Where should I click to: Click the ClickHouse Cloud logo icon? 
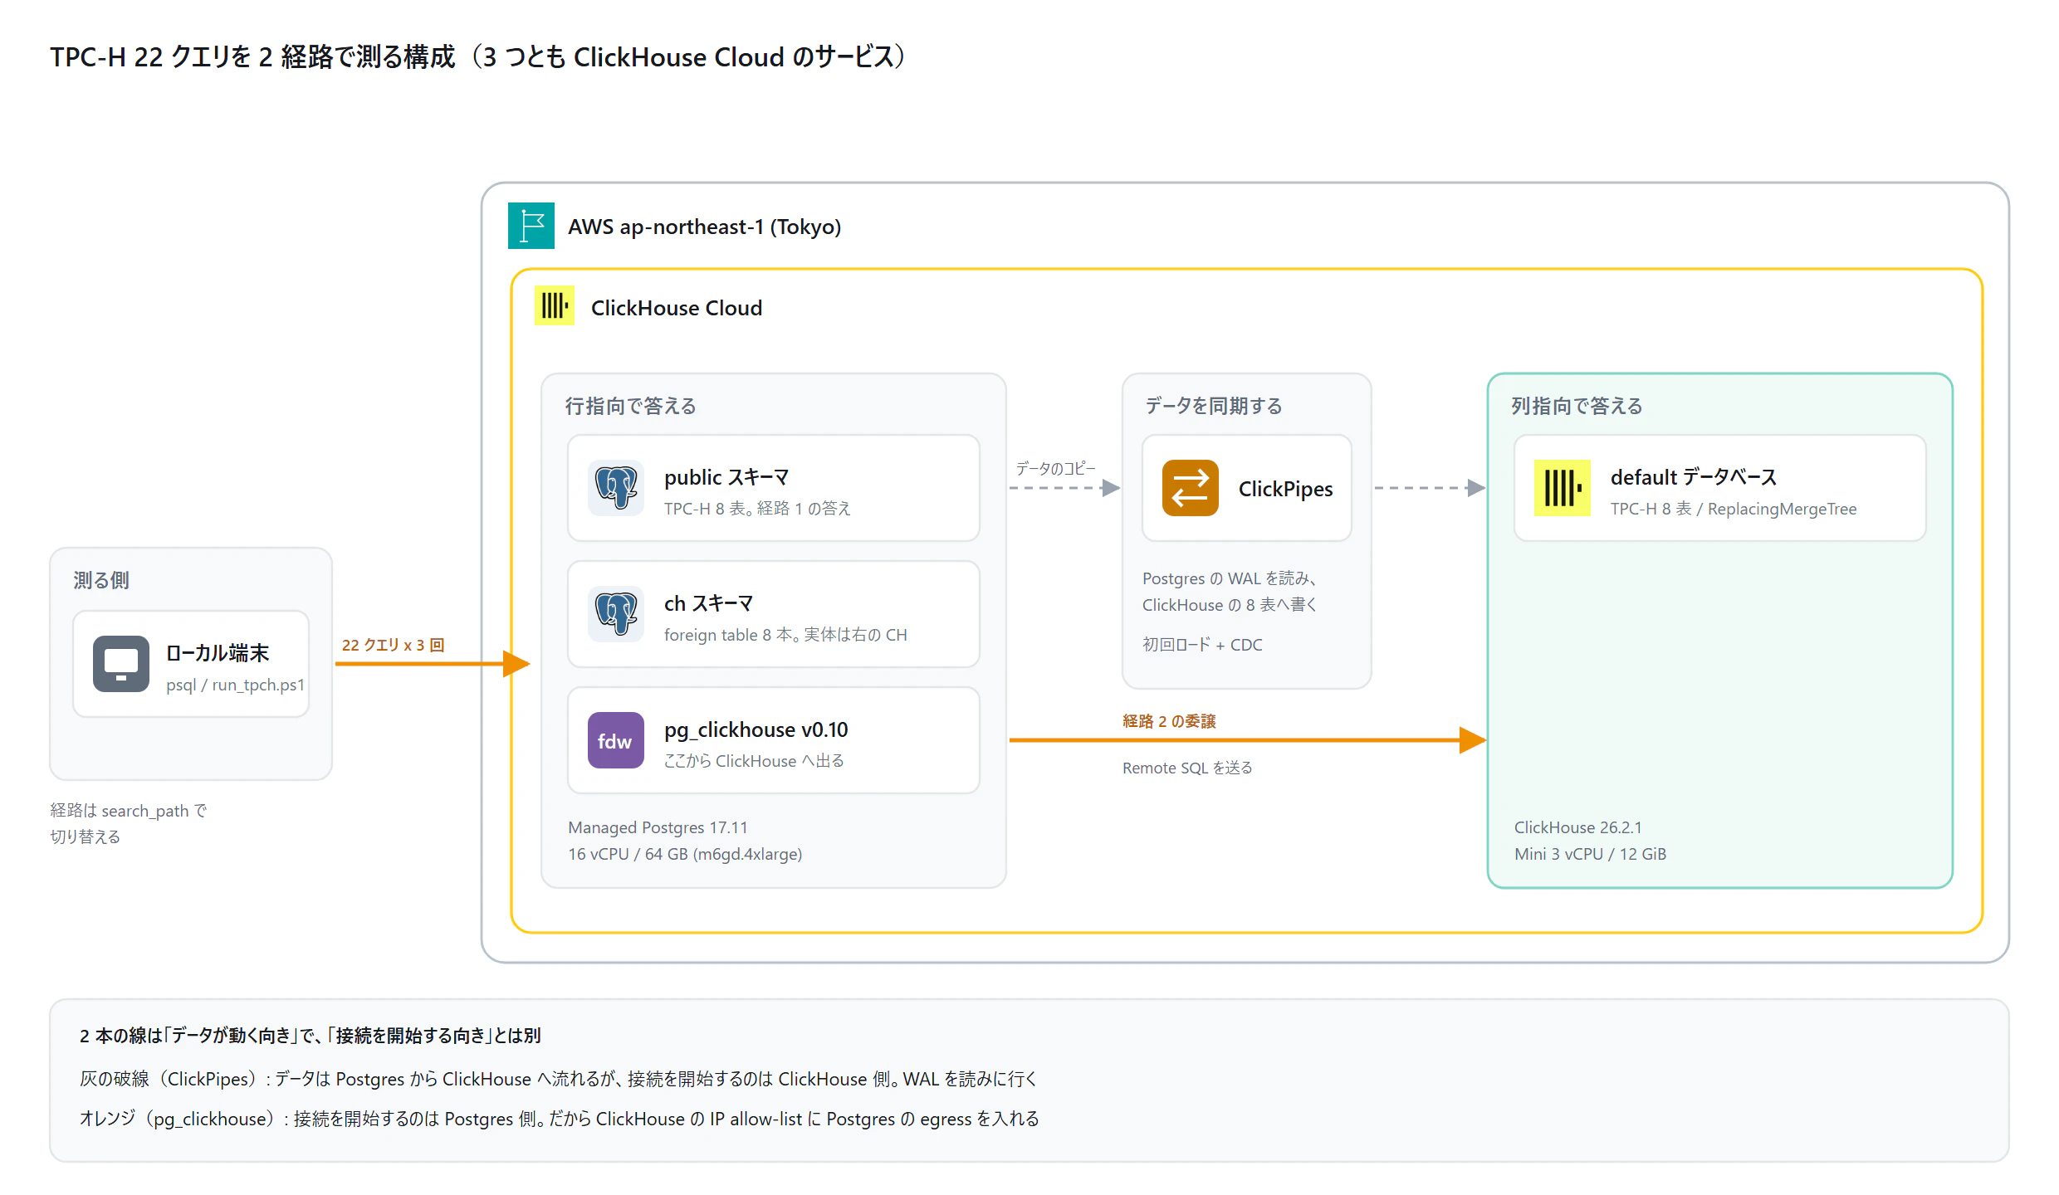pyautogui.click(x=555, y=305)
